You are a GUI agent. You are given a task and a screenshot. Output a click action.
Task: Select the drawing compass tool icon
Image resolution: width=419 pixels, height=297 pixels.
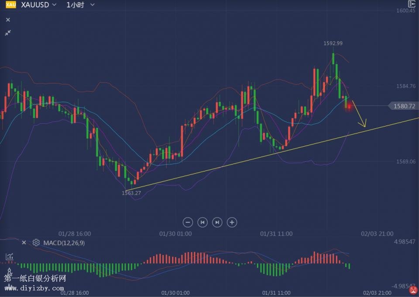(9, 272)
